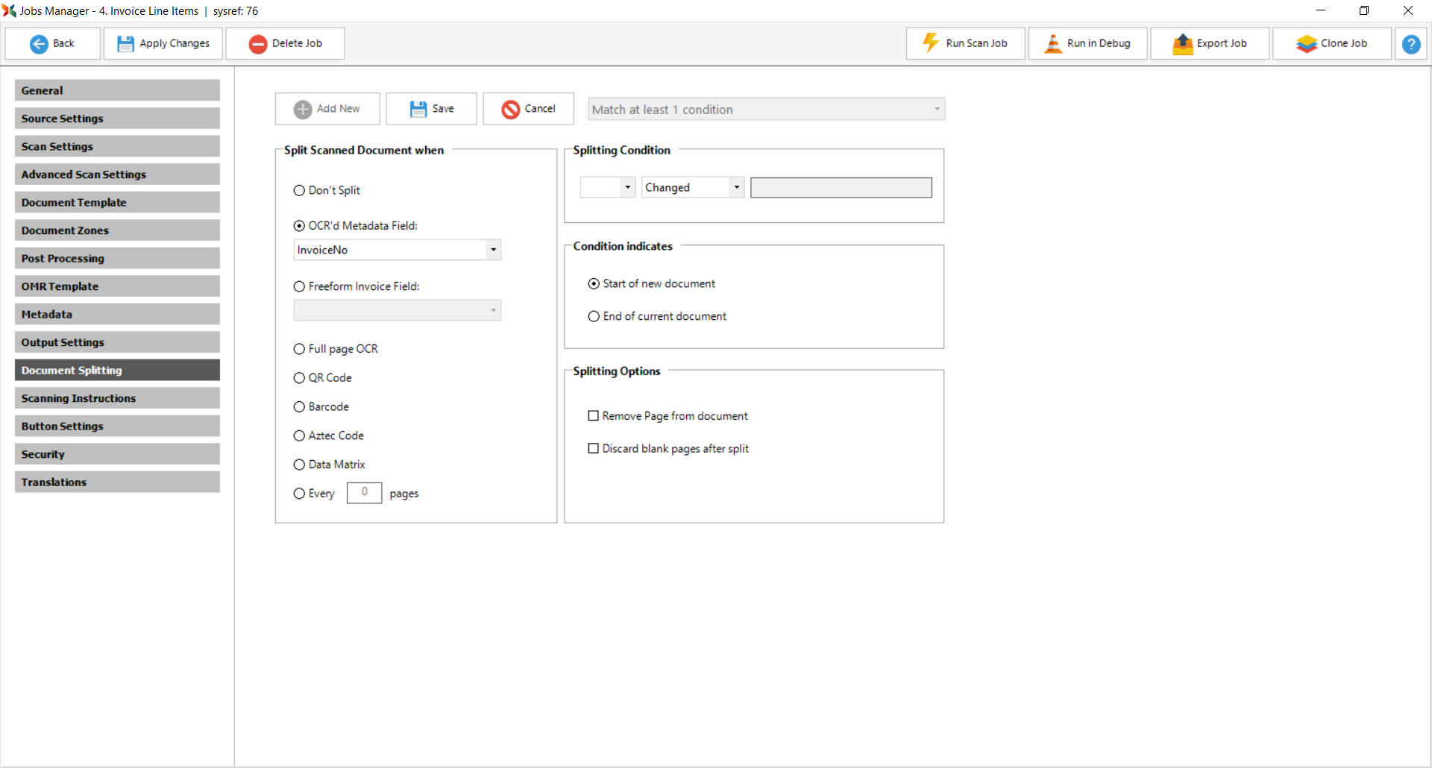Screen dimensions: 1432x768
Task: Open the Document Zones section
Action: pyautogui.click(x=117, y=230)
